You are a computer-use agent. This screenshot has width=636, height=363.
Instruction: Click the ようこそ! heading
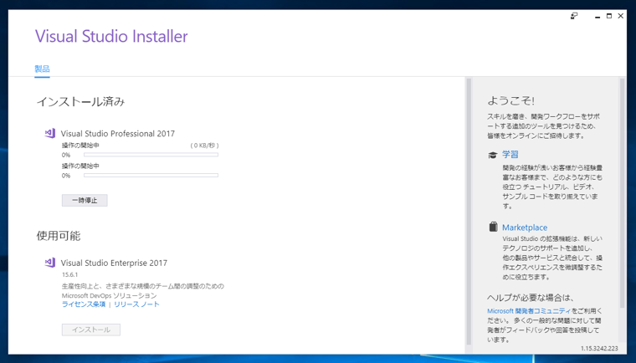point(510,100)
